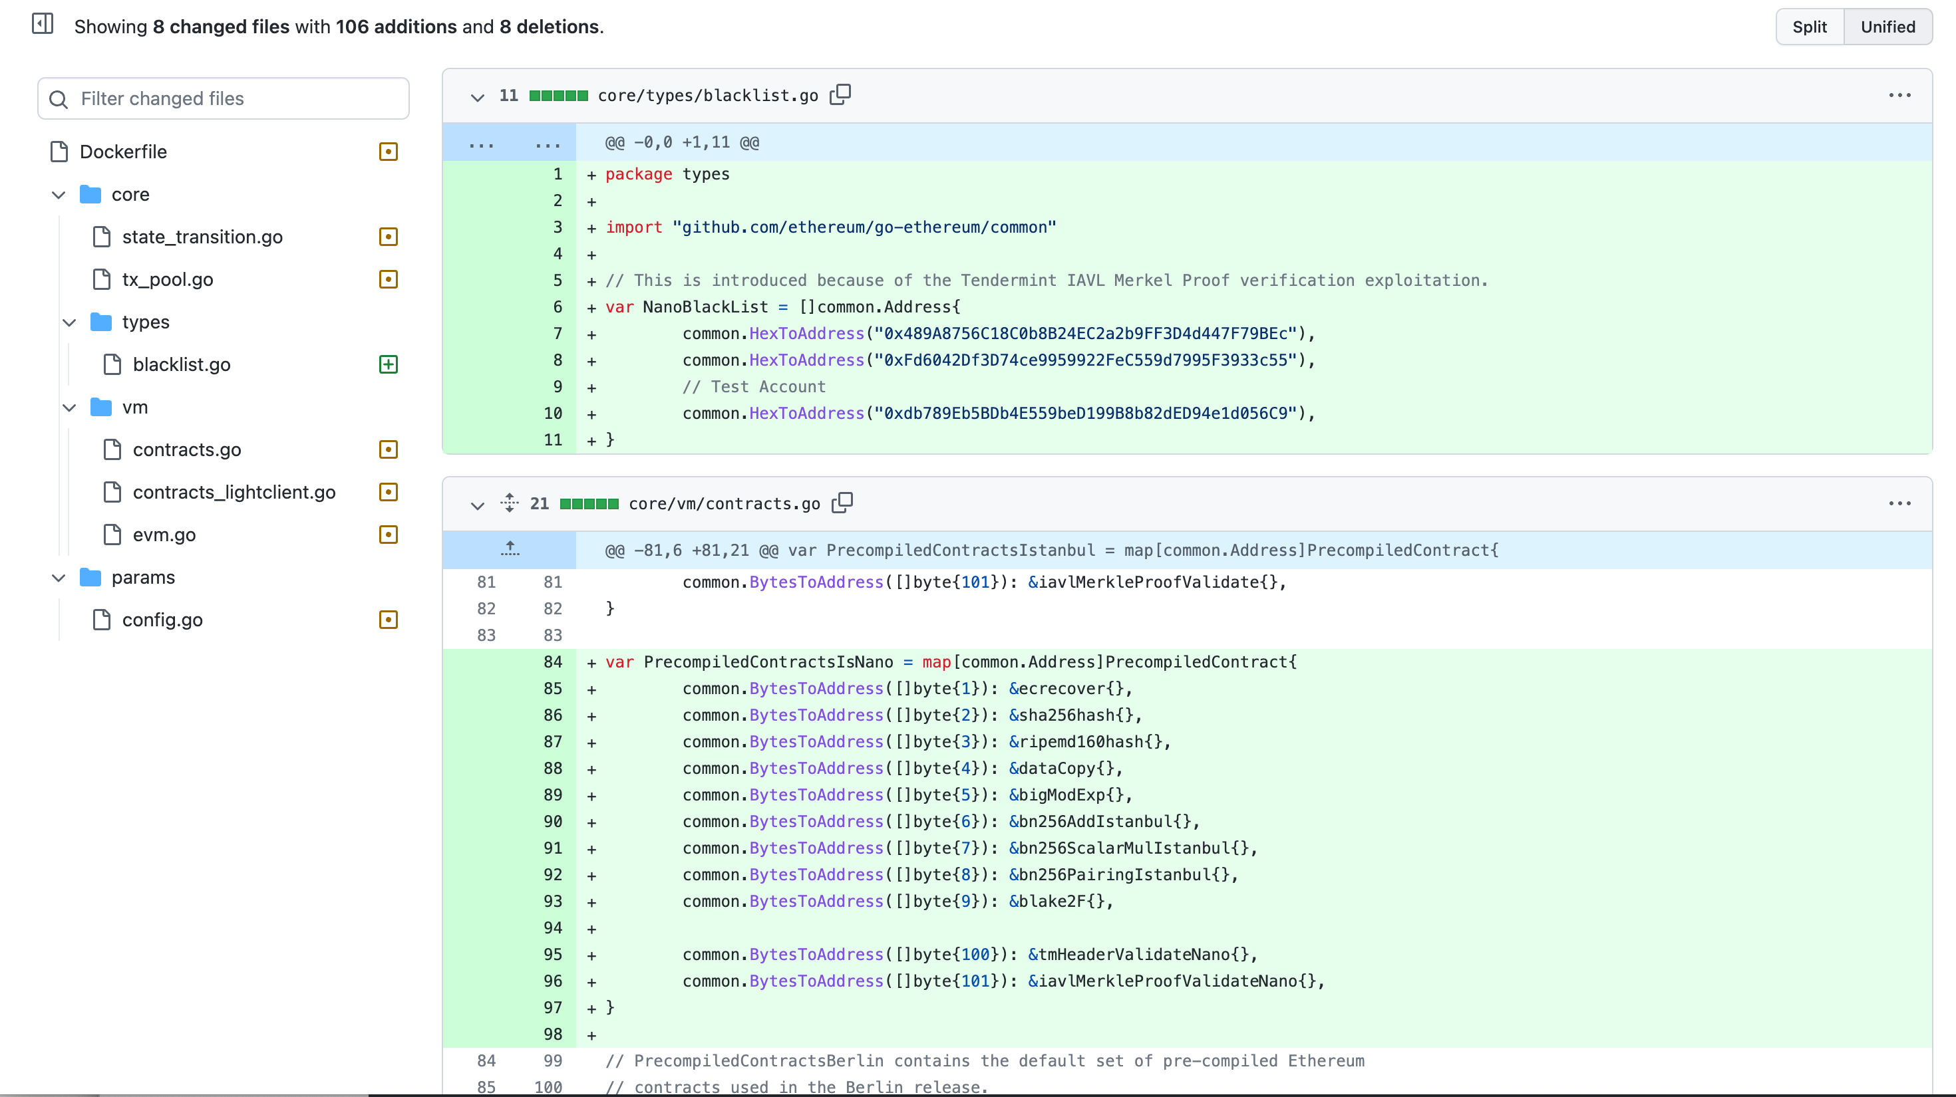Collapse the types folder in tree
Viewport: 1956px width, 1097px height.
tap(69, 322)
